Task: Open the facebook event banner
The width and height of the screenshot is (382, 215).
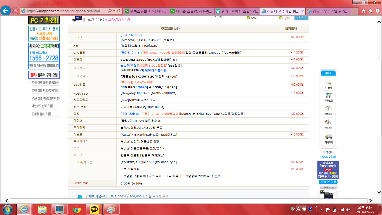Action: coord(328,170)
